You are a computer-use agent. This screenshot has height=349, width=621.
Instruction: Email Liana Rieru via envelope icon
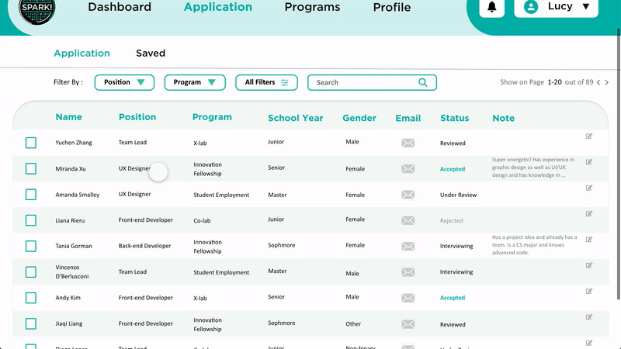point(408,220)
